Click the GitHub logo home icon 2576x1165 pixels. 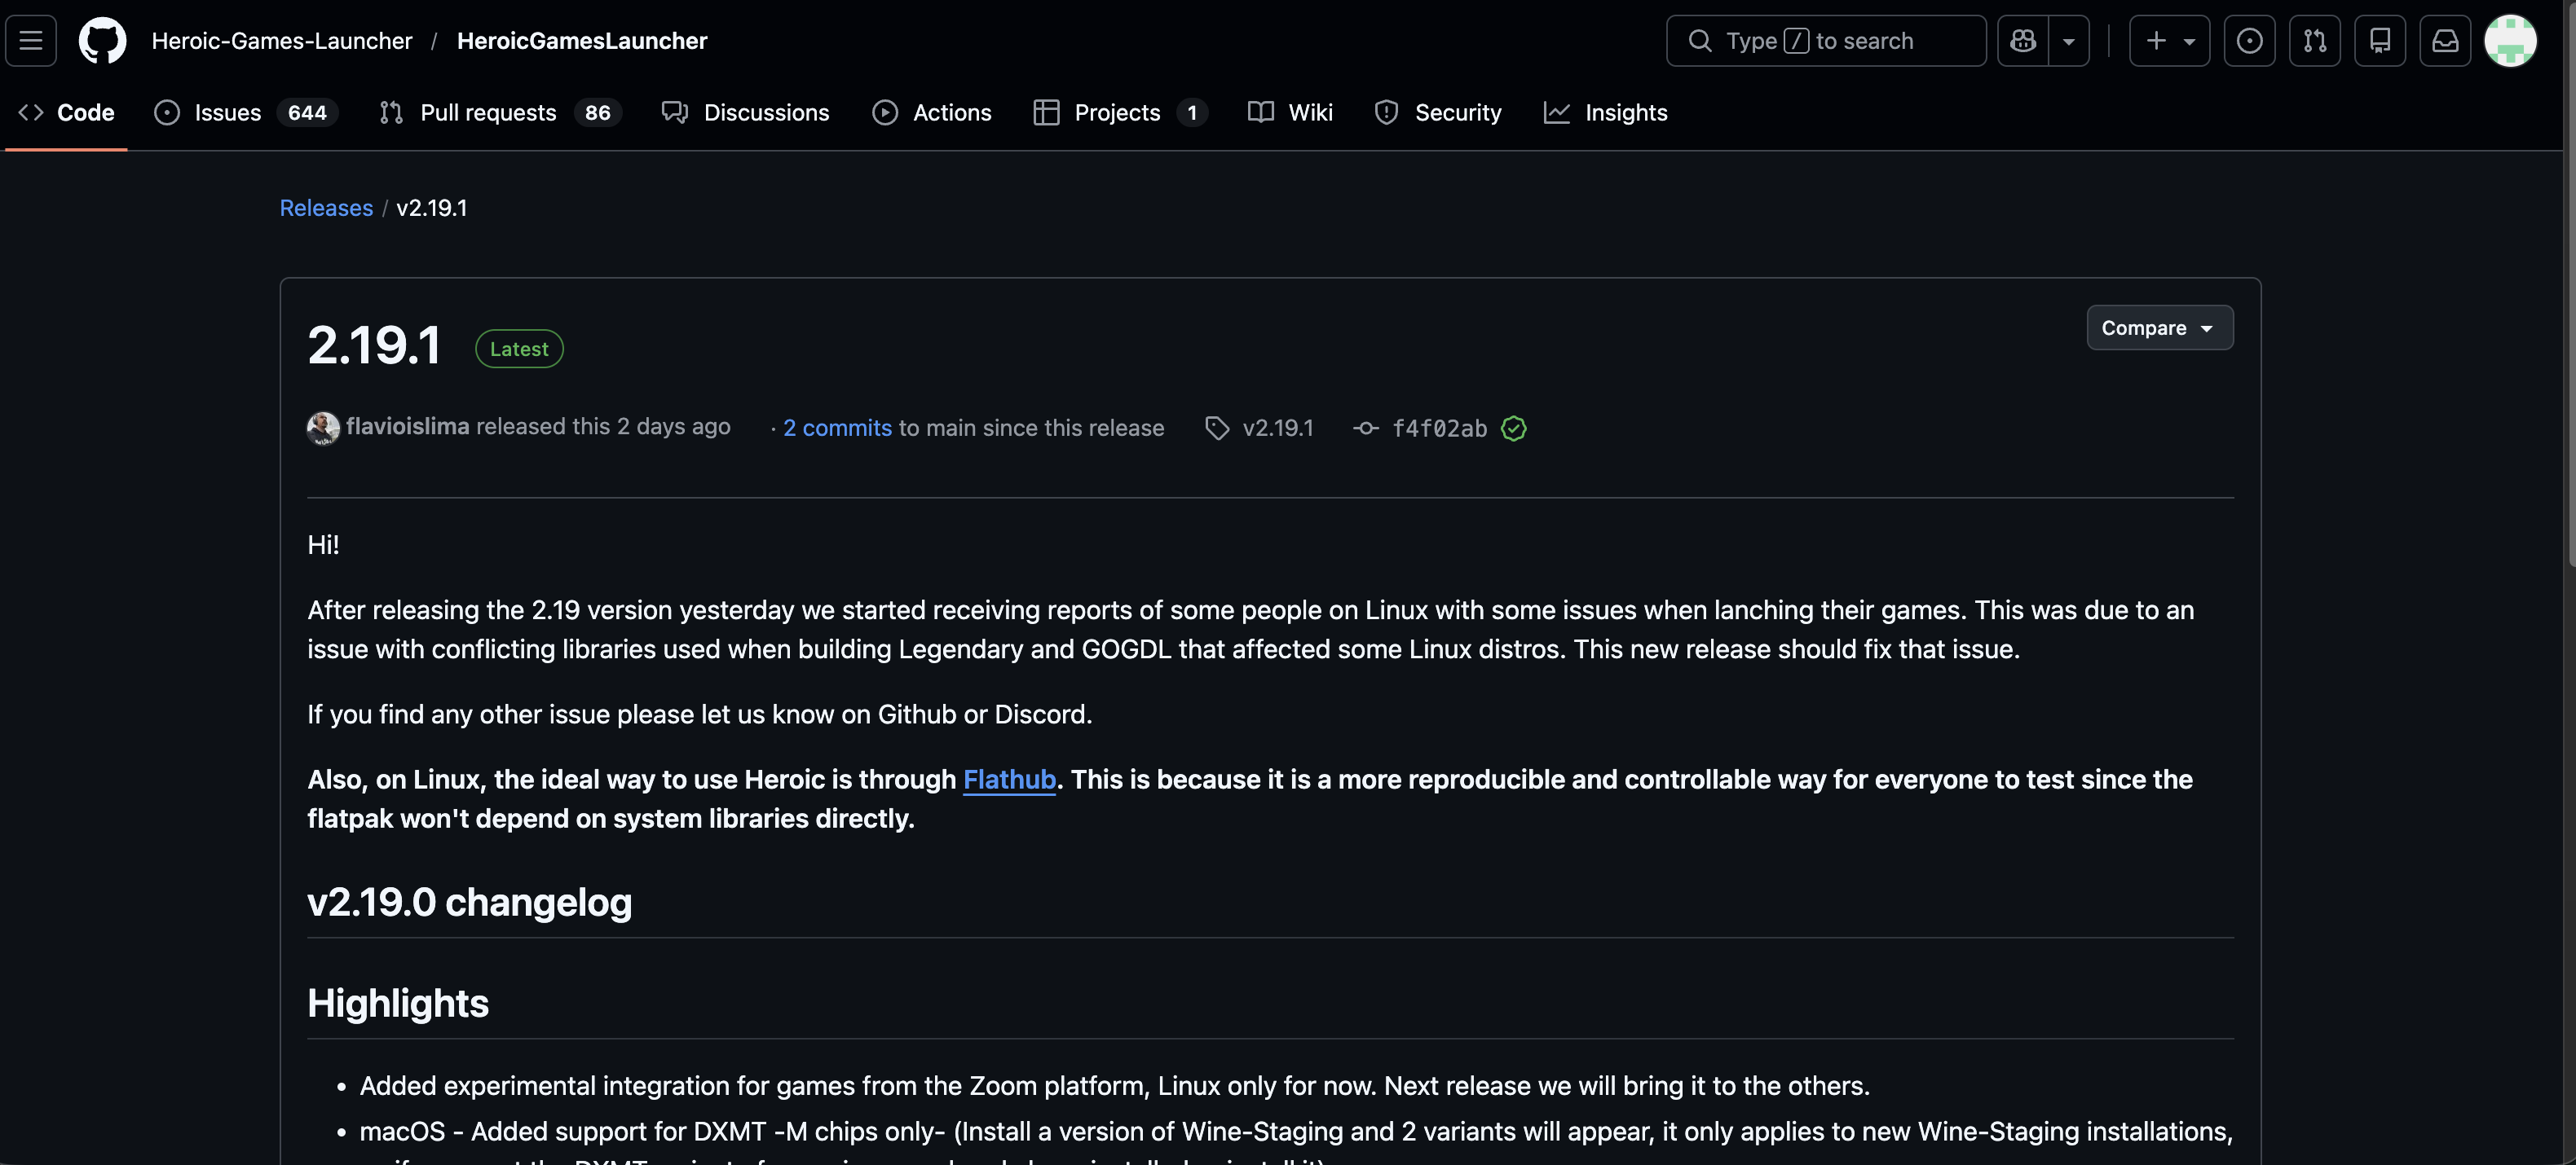(102, 41)
